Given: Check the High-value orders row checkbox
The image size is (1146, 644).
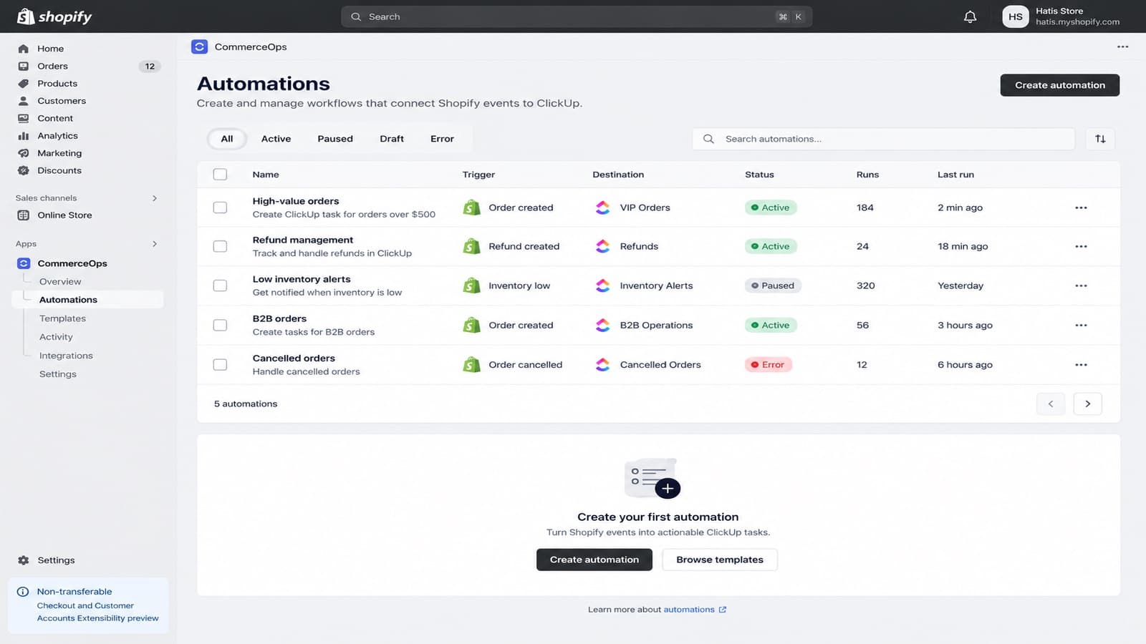Looking at the screenshot, I should click(x=220, y=208).
